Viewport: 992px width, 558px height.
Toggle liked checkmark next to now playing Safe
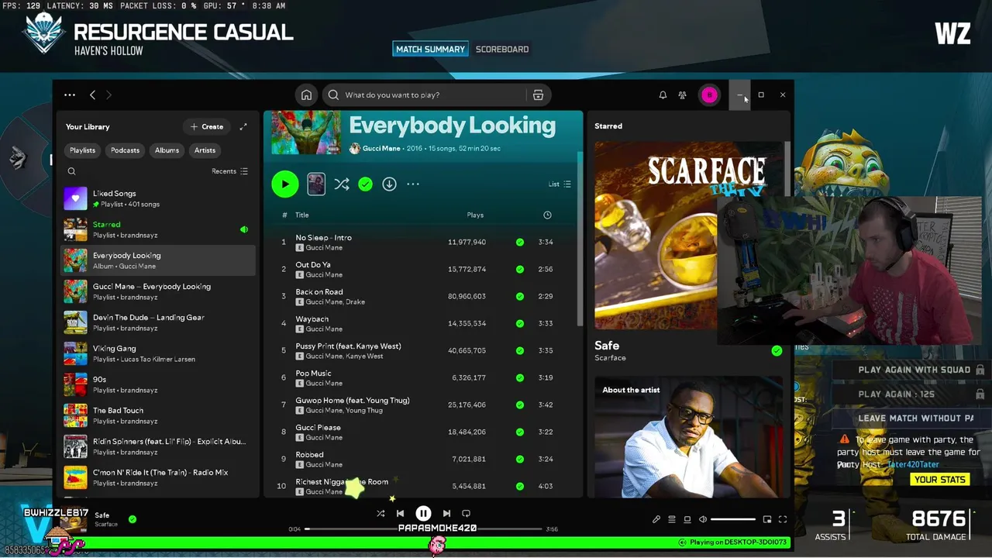point(133,519)
